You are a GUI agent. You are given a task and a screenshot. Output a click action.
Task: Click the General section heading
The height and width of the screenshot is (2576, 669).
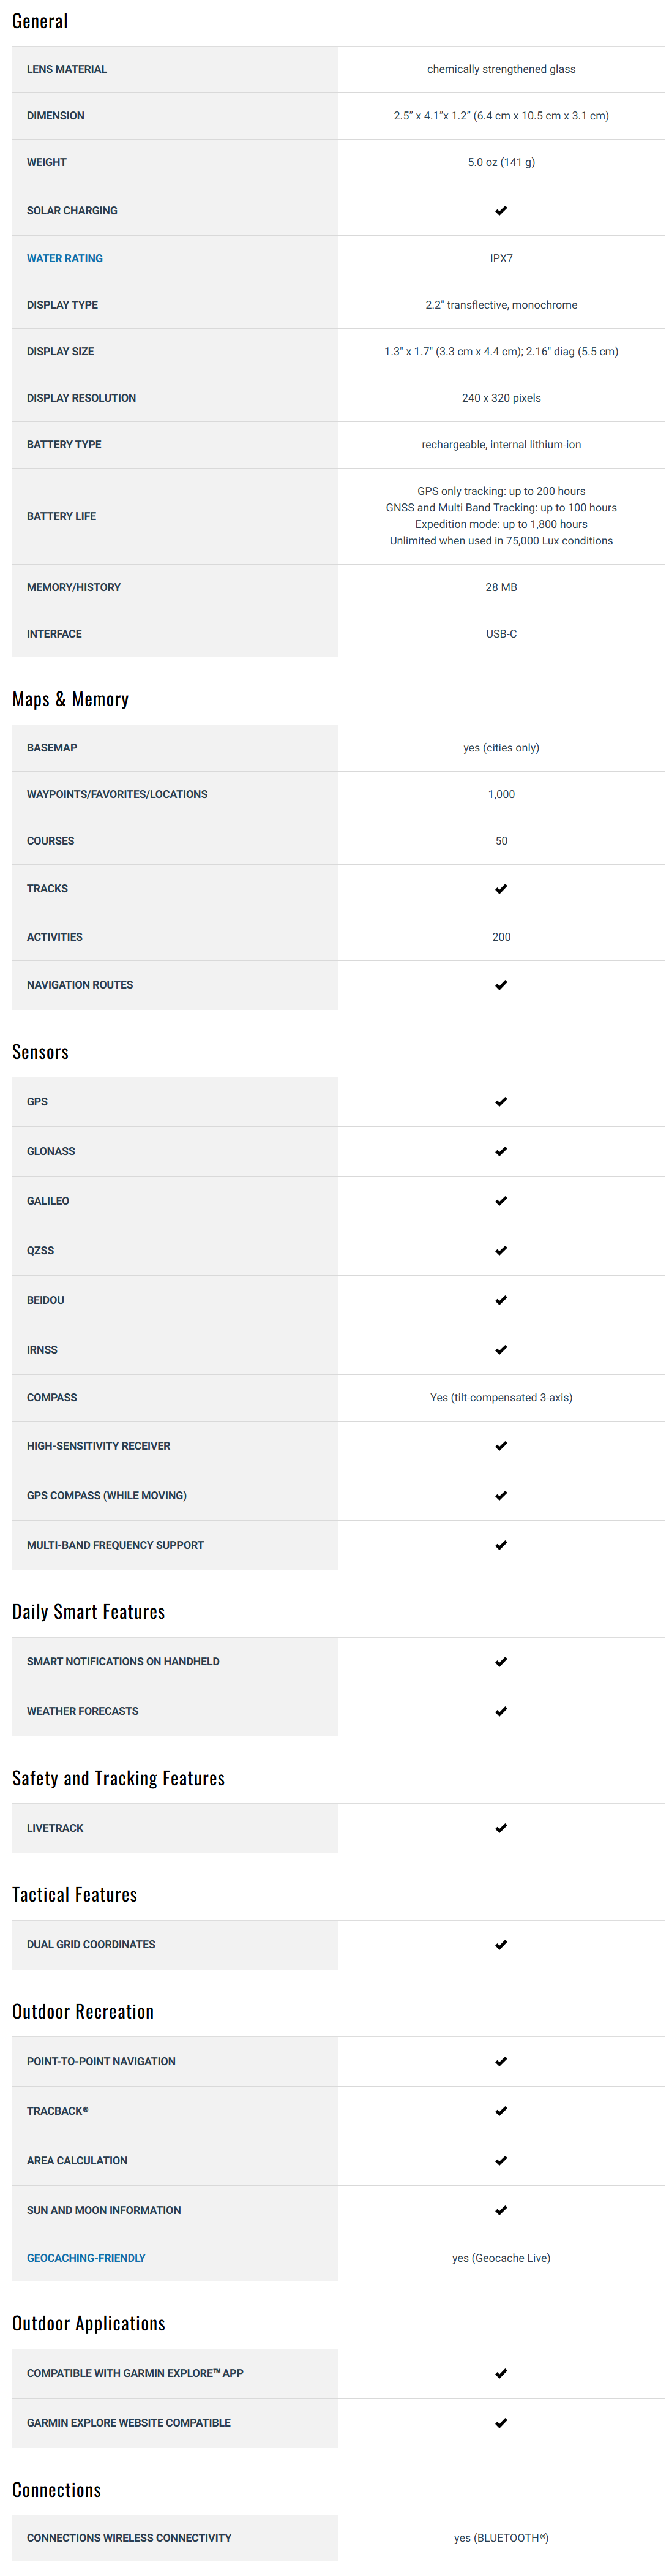[40, 21]
